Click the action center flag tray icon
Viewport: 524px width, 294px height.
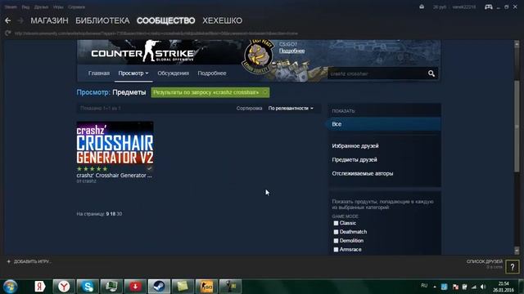point(455,287)
